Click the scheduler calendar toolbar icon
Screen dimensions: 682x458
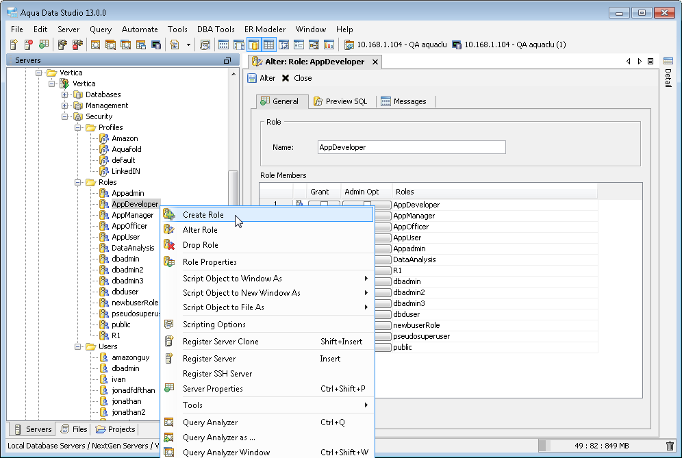point(205,44)
